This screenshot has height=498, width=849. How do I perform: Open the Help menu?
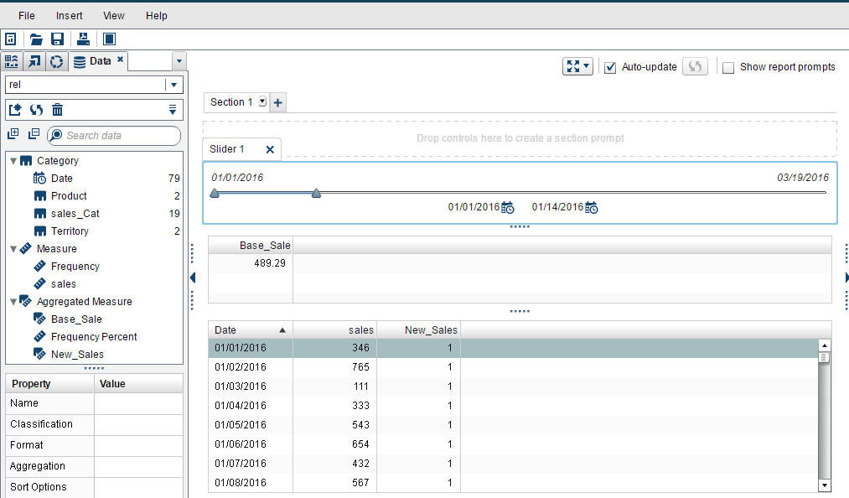(157, 16)
